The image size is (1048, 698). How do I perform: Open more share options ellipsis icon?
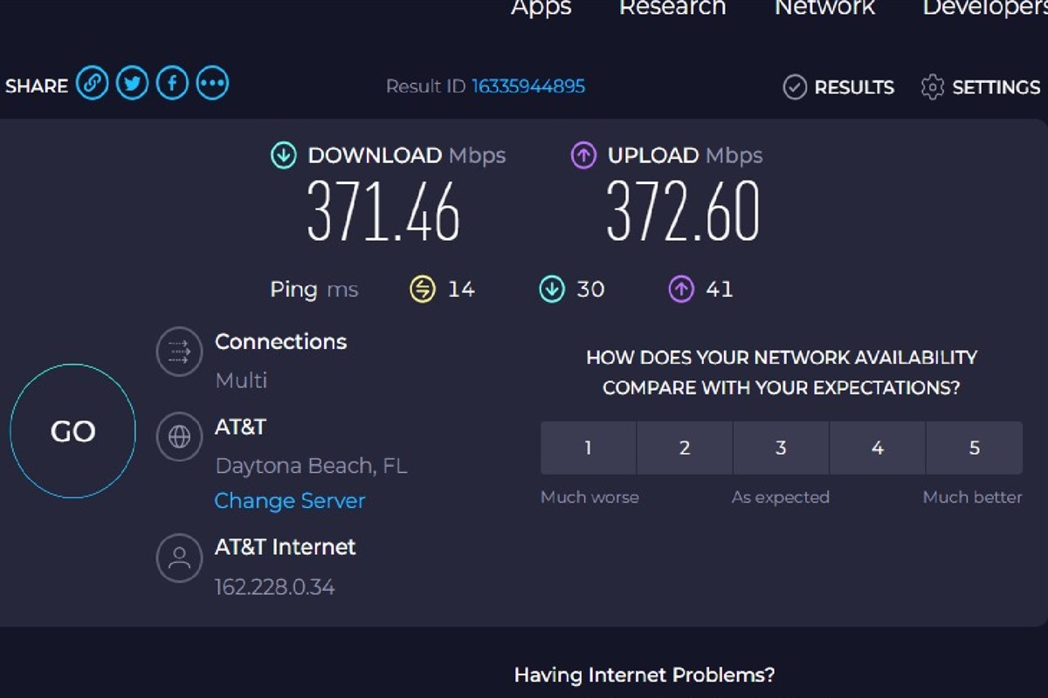212,84
